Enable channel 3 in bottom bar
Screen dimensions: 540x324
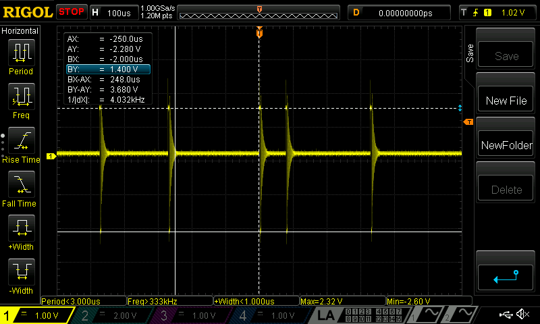pyautogui.click(x=194, y=315)
